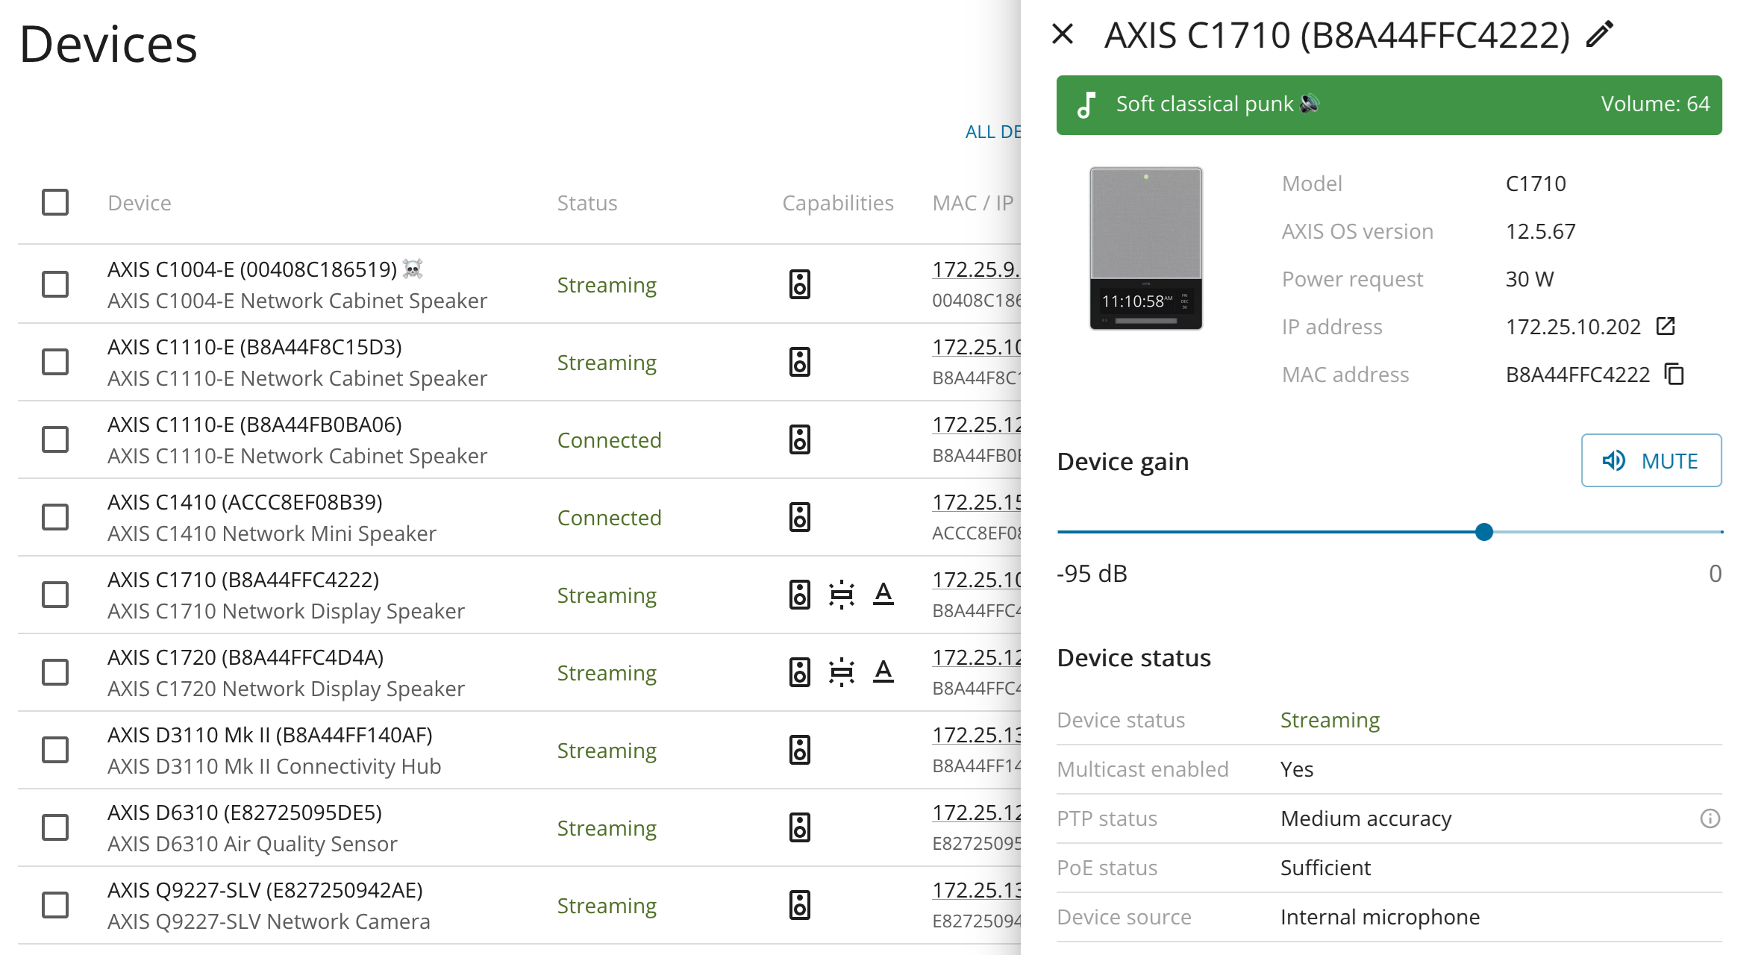Click display capability icon for AXIS C1710 row
Screen dimensions: 1755x955
(842, 595)
